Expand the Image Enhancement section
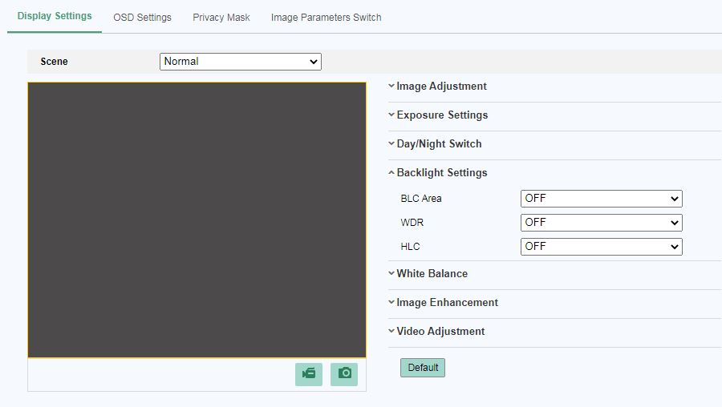Viewport: 722px width, 407px height. (447, 303)
